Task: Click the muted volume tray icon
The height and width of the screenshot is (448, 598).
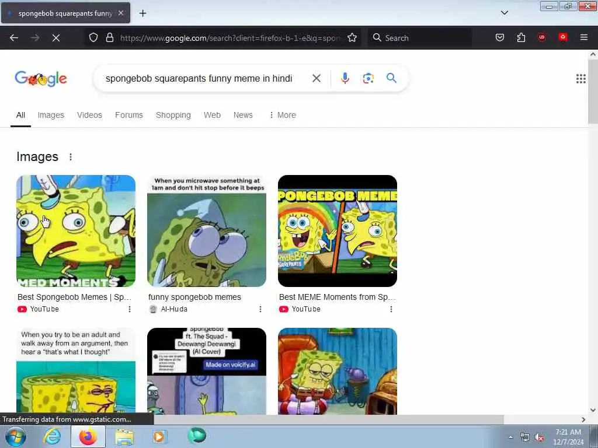Action: click(x=539, y=437)
